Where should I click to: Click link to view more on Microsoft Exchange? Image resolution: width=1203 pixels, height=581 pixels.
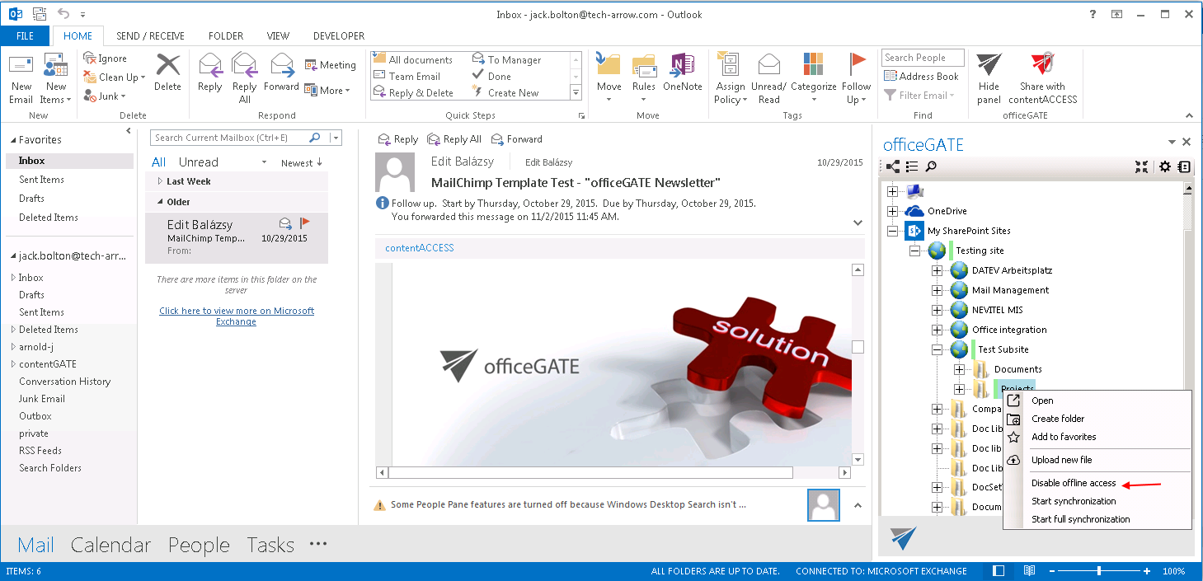click(x=237, y=316)
